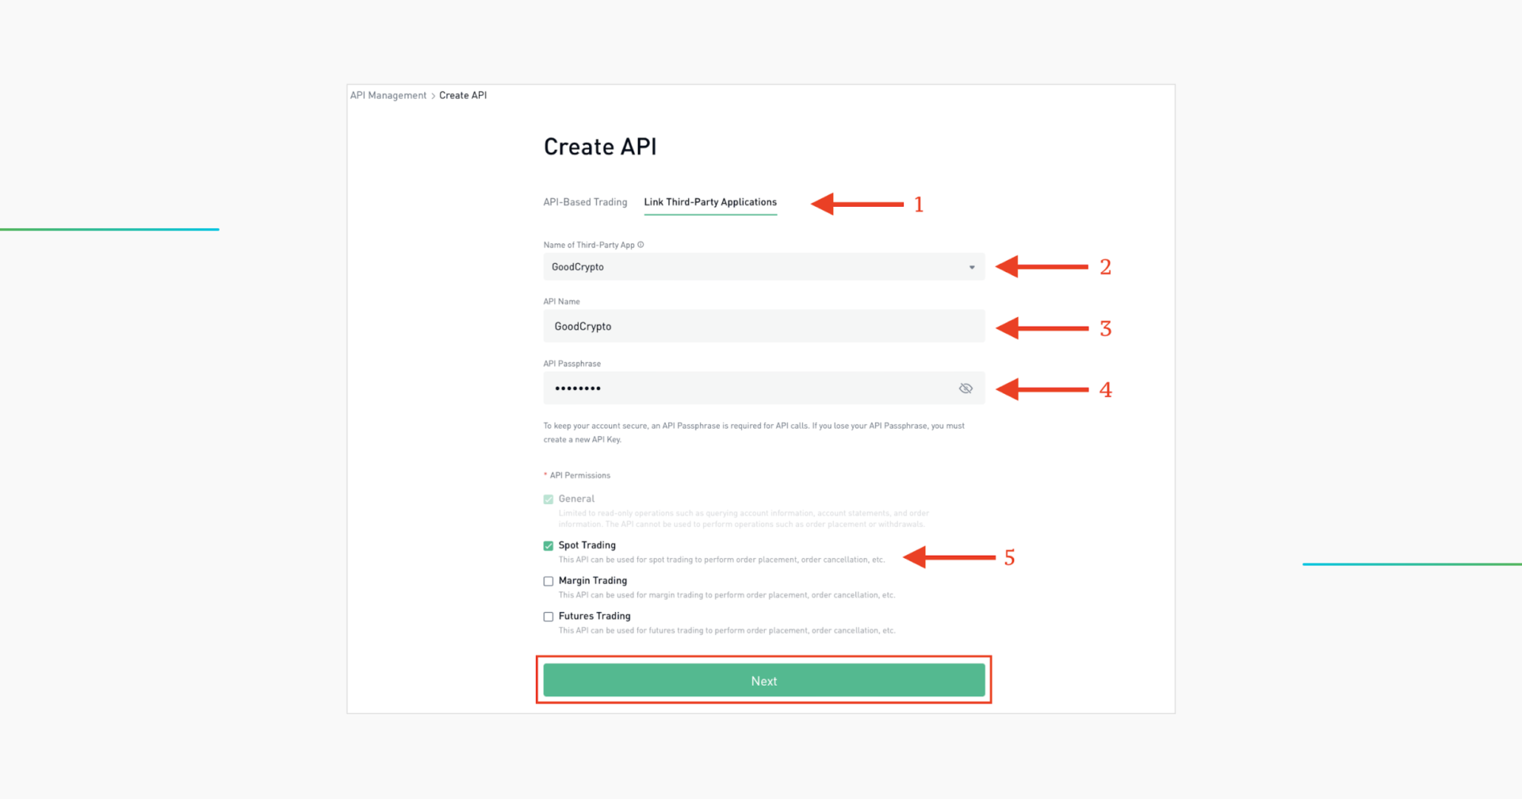Show the hidden API Passphrase characters
This screenshot has width=1522, height=799.
tap(966, 388)
